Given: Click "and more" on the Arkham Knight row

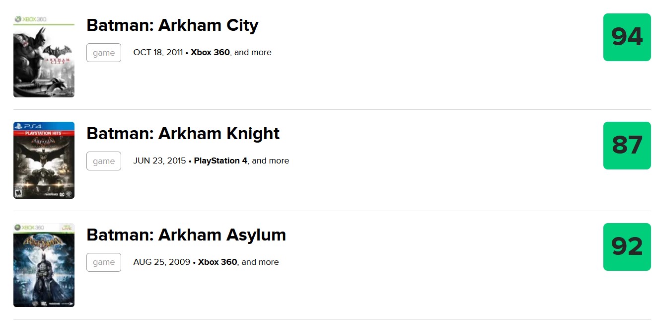Looking at the screenshot, I should click(x=271, y=161).
